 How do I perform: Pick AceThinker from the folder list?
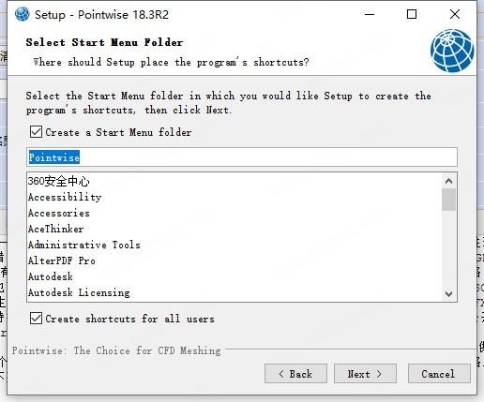tap(56, 229)
